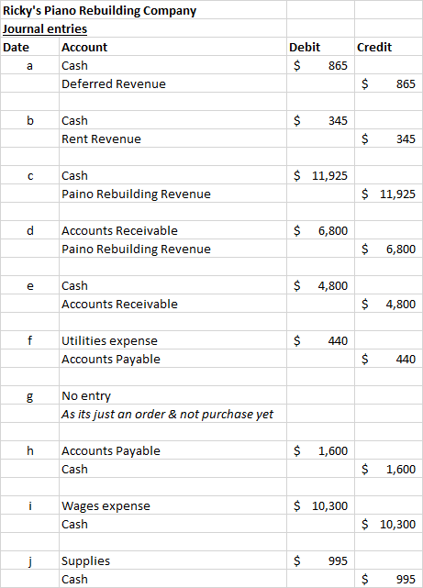Click the date cell labeled "j"
The image size is (423, 588).
tap(29, 561)
